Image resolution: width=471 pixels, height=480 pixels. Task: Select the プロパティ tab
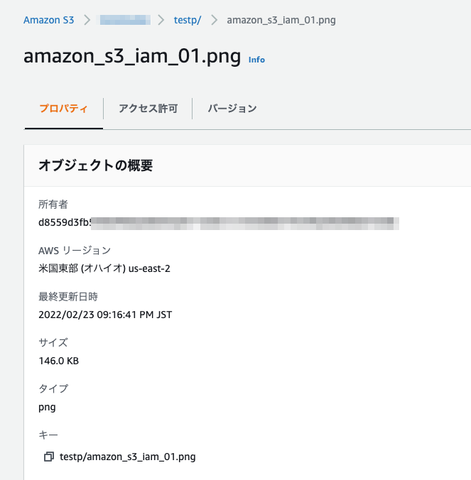64,109
